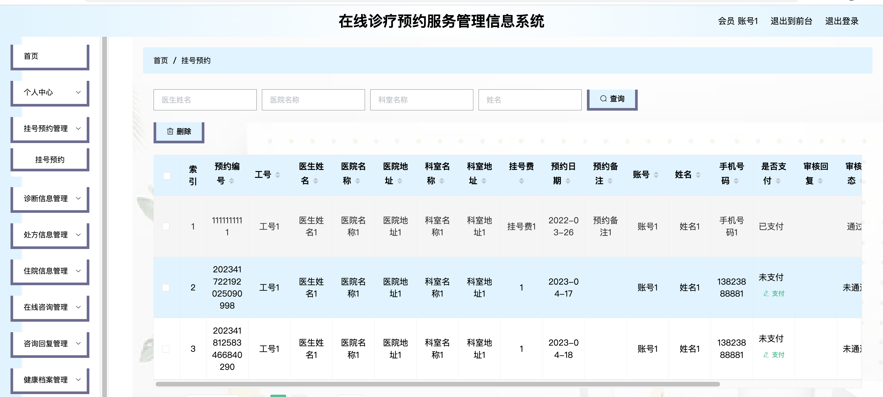Click date cell 2023-04-17
The width and height of the screenshot is (883, 397).
coord(563,288)
